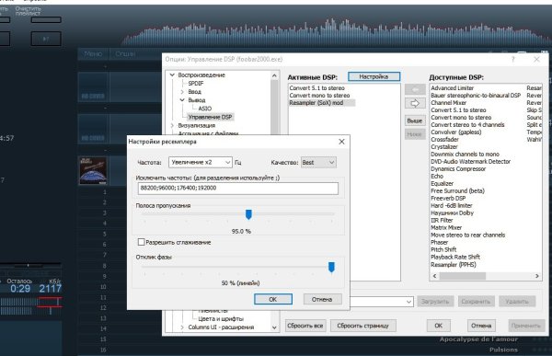Click the left arrow DSP add button

415,89
